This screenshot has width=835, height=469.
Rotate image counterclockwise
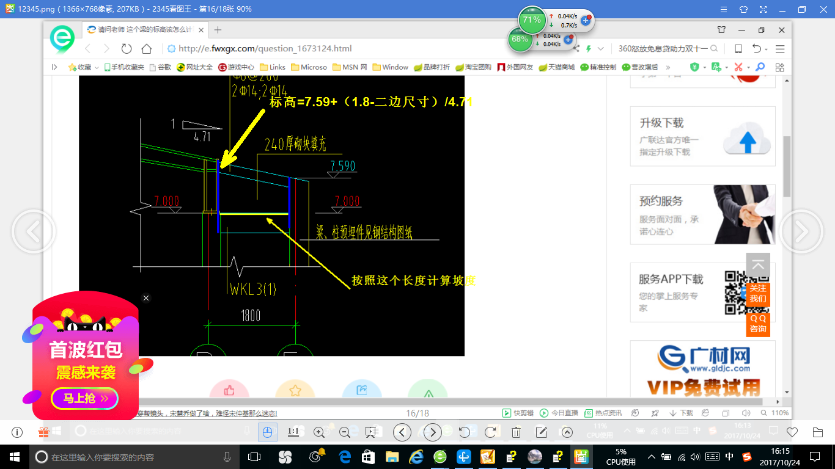(x=465, y=432)
